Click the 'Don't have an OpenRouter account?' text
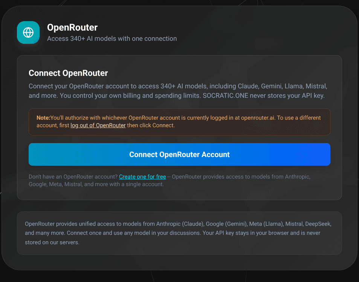This screenshot has height=282, width=359. tap(73, 177)
